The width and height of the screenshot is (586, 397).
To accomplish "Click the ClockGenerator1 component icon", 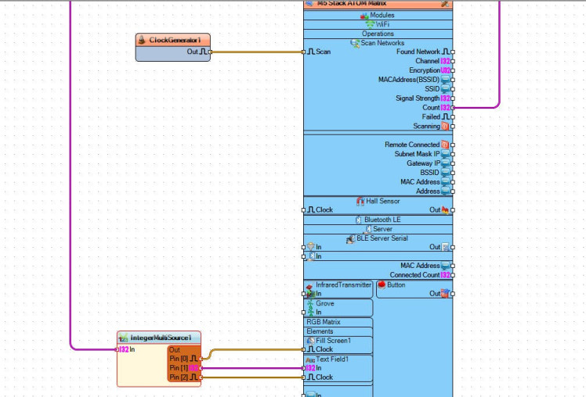I will 143,39.
